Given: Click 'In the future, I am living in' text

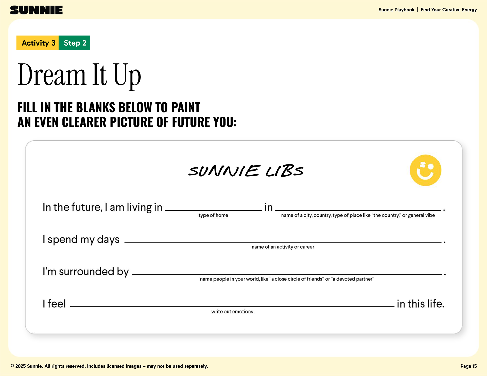Looking at the screenshot, I should tap(102, 207).
